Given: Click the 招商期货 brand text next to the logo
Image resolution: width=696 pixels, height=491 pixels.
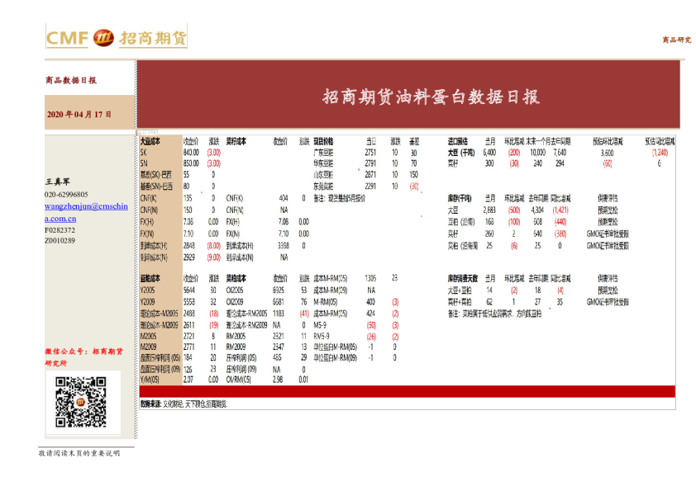Looking at the screenshot, I should 152,37.
